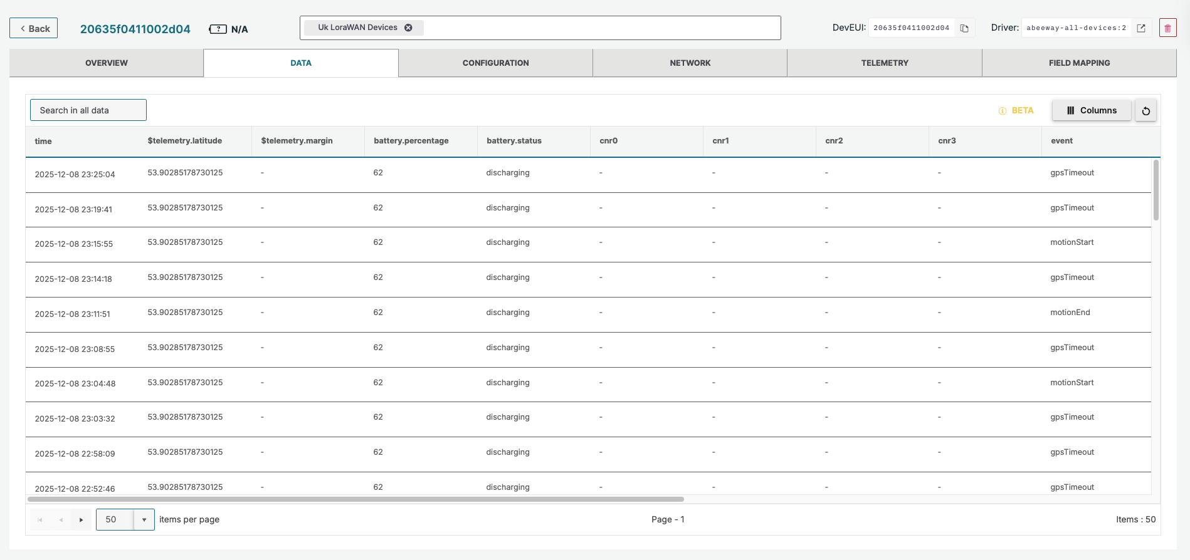Image resolution: width=1190 pixels, height=560 pixels.
Task: Open the items per page dropdown
Action: point(144,520)
